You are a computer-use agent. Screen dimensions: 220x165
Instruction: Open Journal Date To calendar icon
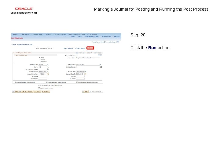85,74
